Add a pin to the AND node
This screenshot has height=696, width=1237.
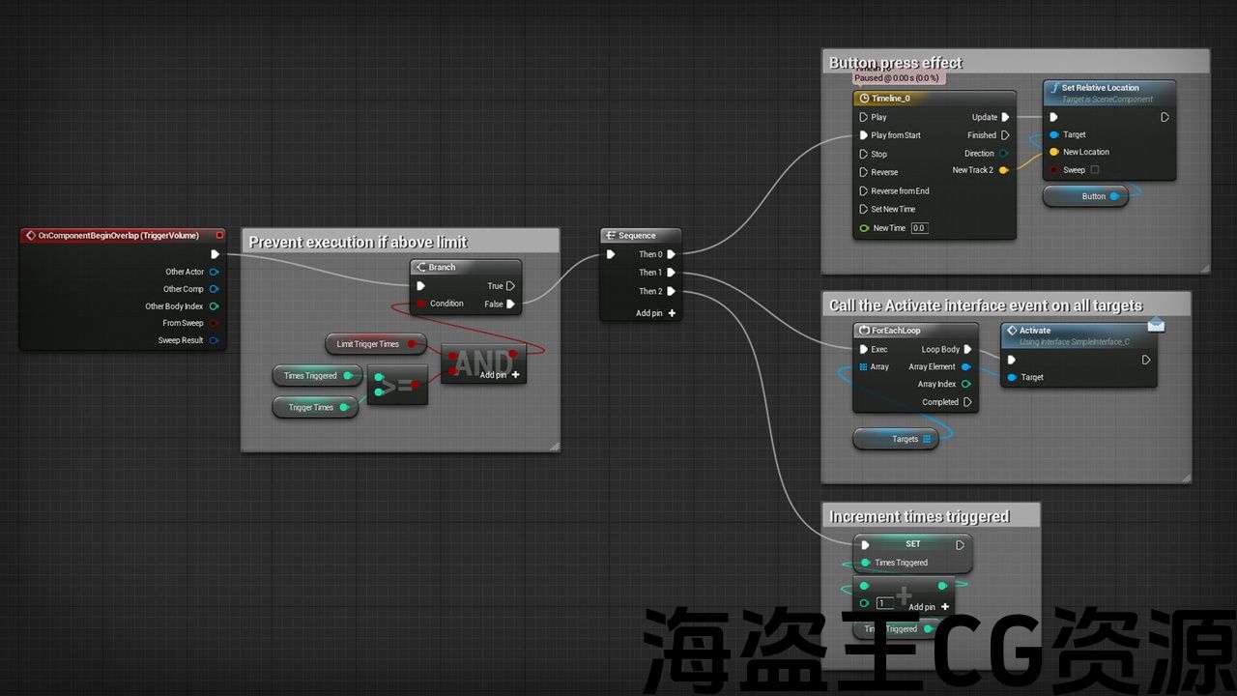515,375
